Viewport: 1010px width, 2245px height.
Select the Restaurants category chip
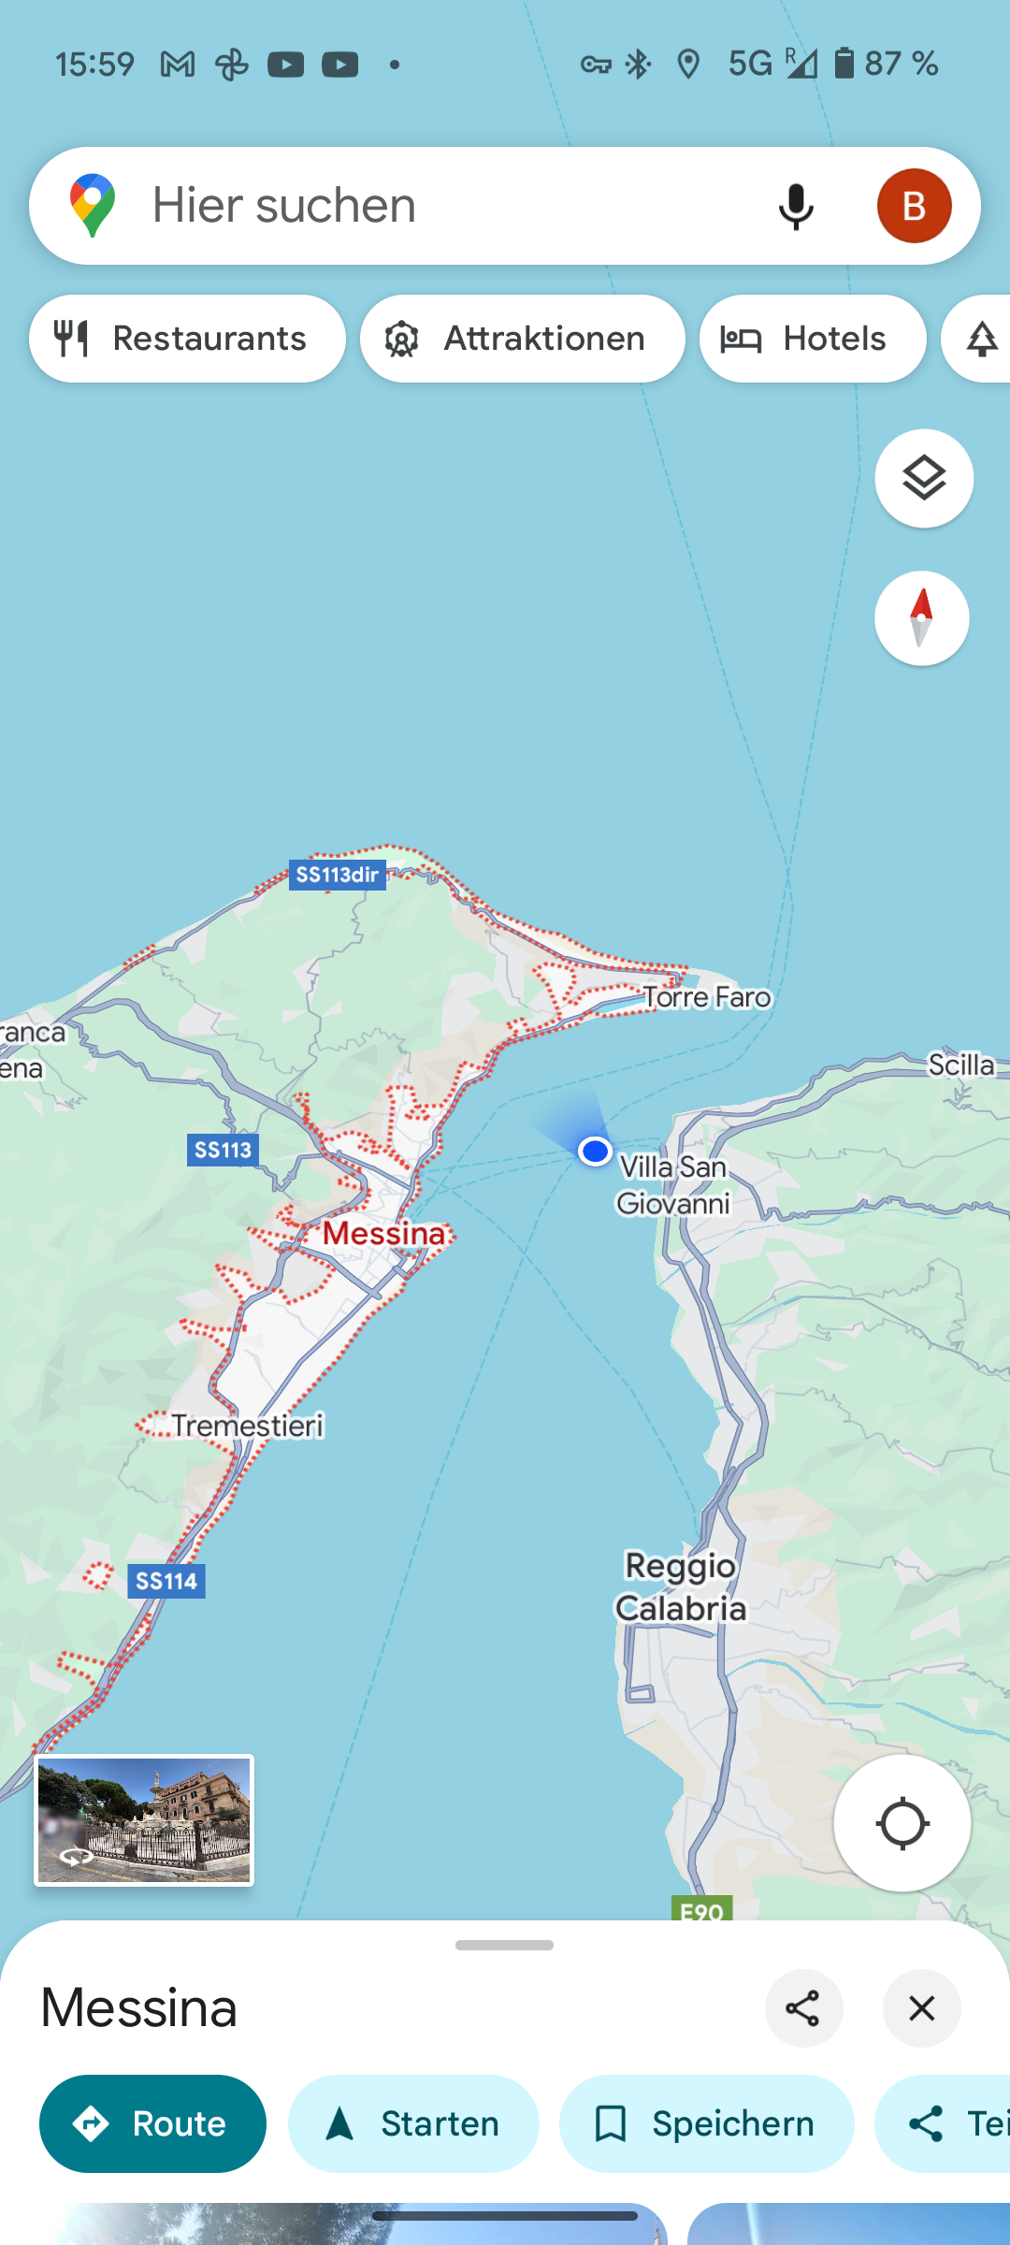tap(187, 339)
